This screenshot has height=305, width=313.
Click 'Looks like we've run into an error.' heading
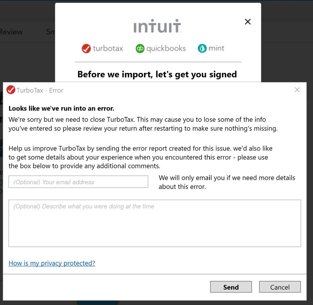tap(61, 109)
